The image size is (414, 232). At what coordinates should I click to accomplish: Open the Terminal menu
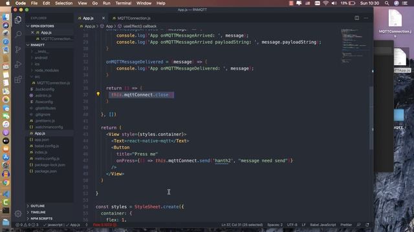(124, 3)
